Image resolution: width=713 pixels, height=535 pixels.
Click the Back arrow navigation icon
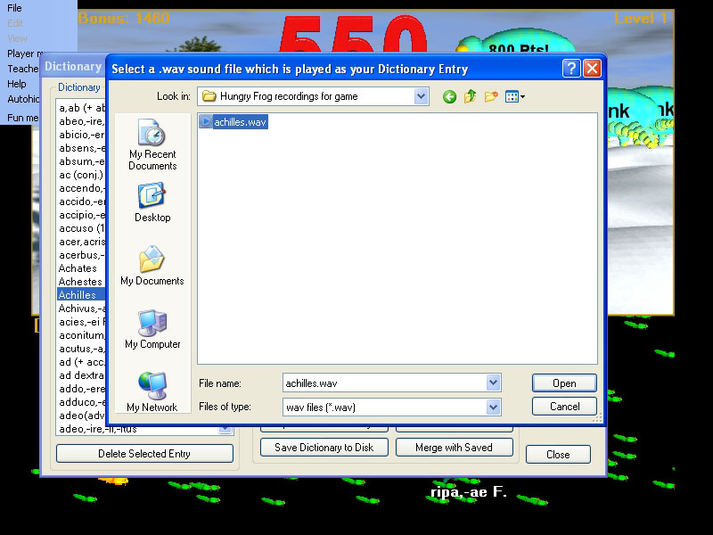[x=449, y=96]
